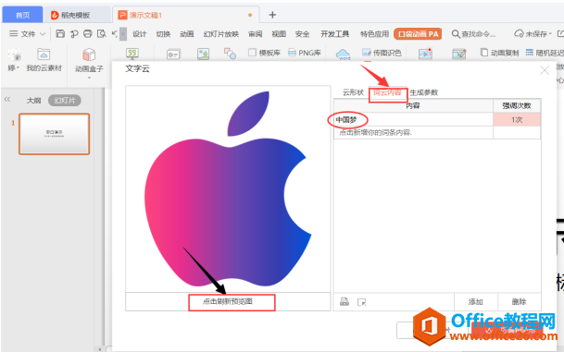Screen dimensions: 564x352
Task: Click the 点击新增你的词条内容 row
Action: (x=413, y=132)
